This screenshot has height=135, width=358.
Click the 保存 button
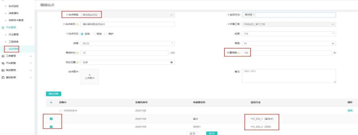pyautogui.click(x=212, y=133)
